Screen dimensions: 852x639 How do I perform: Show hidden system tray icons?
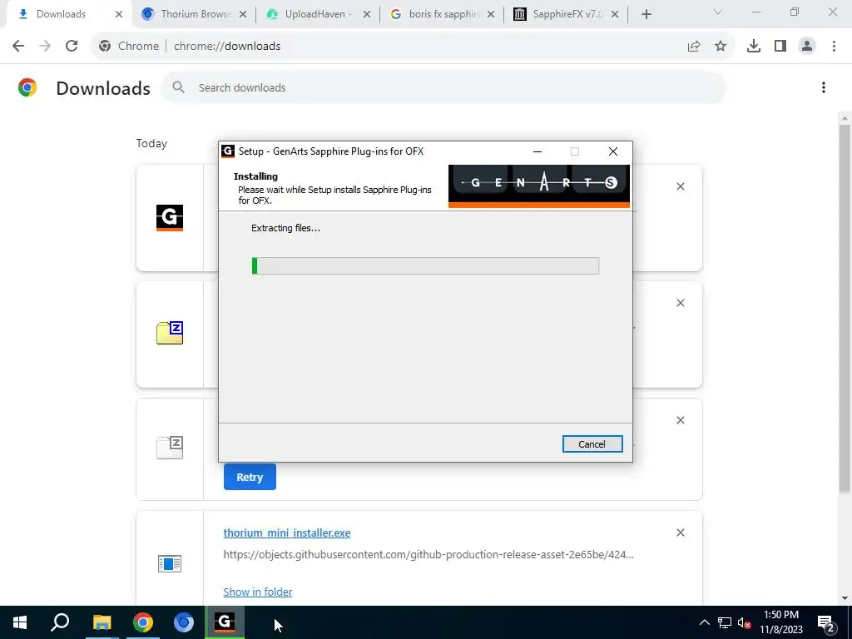tap(704, 622)
